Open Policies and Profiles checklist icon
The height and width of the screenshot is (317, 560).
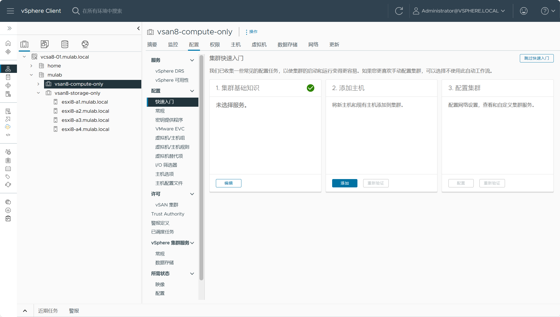tap(8, 111)
